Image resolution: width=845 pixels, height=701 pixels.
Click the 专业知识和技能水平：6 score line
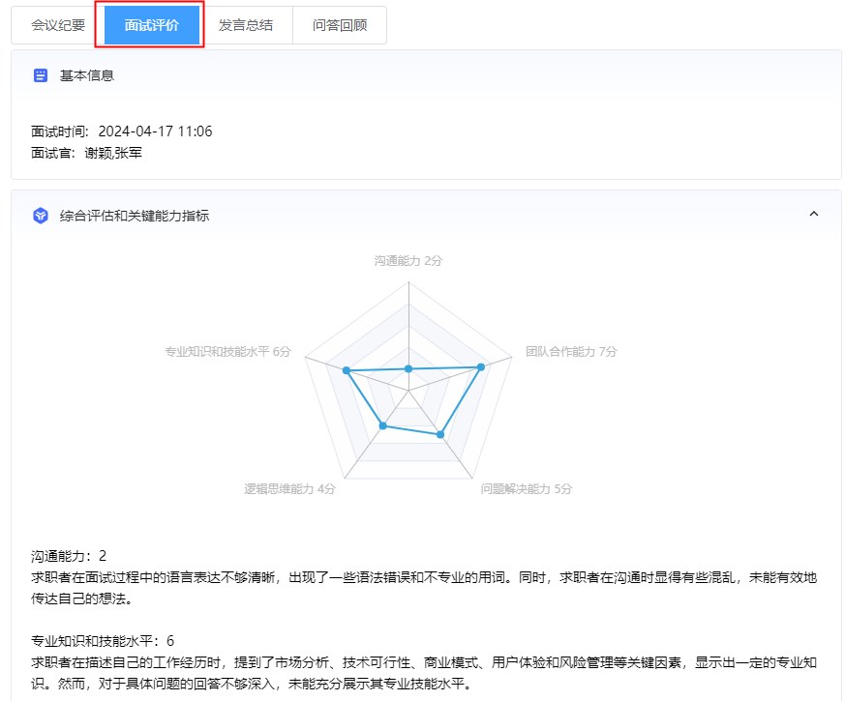point(103,641)
